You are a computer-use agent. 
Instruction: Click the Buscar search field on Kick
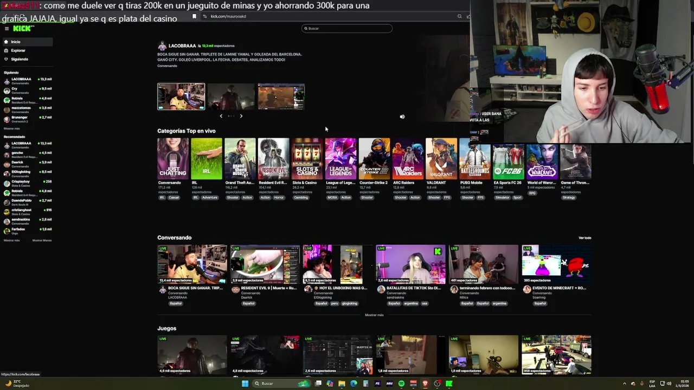(x=347, y=28)
